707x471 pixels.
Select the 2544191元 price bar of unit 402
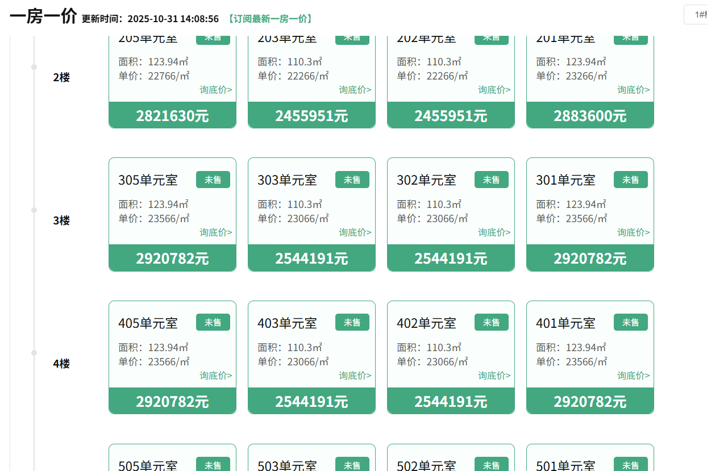pos(451,402)
